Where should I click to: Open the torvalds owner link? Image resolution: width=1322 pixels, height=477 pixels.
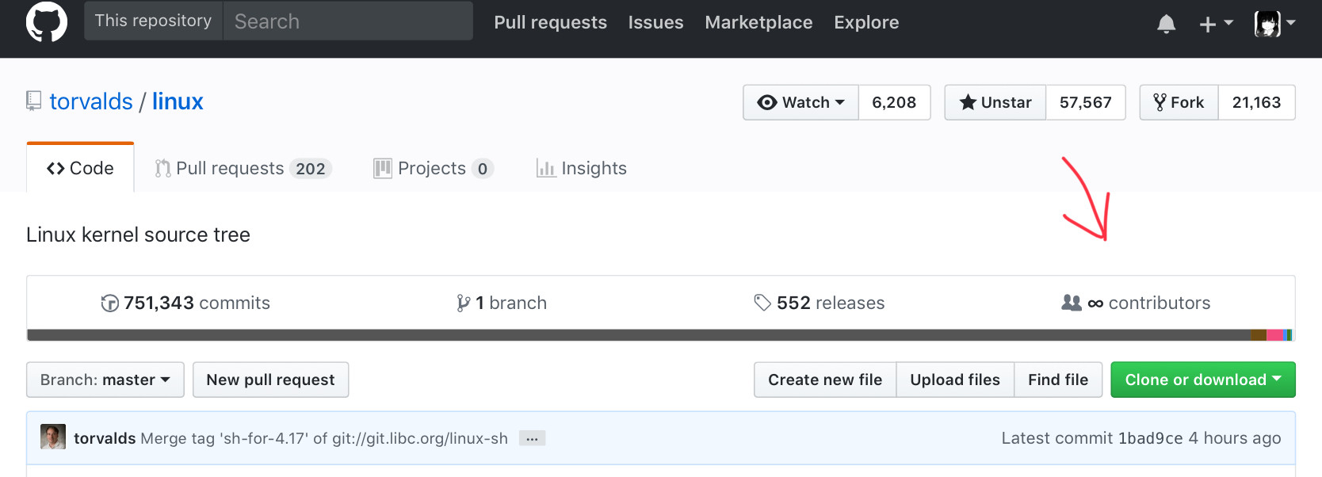coord(91,101)
